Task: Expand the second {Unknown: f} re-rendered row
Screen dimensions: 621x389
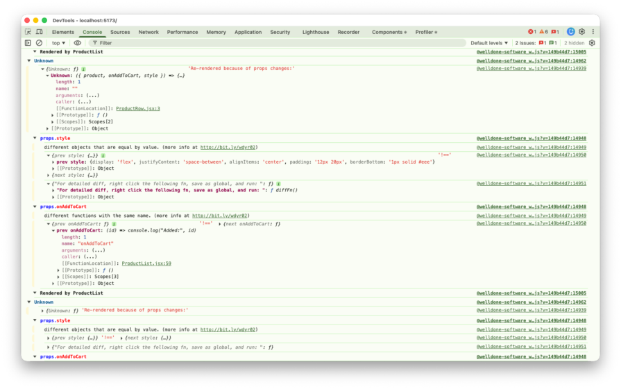Action: pos(42,311)
